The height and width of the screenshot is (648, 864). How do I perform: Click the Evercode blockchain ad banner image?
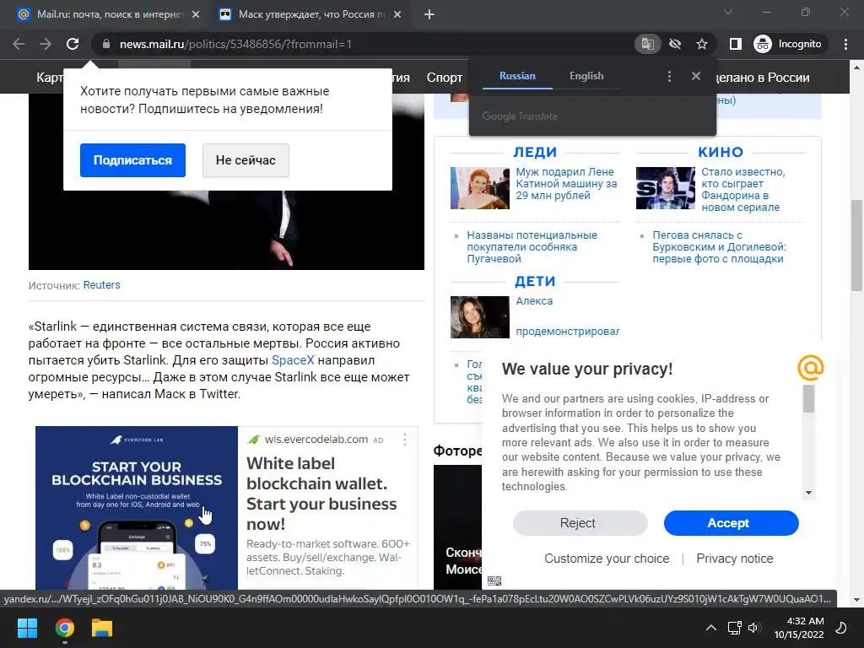(137, 508)
